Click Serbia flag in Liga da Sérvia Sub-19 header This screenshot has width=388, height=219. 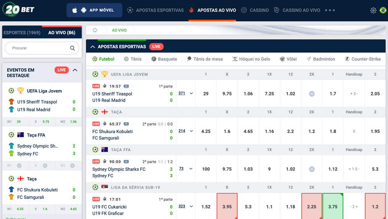[x=105, y=187]
